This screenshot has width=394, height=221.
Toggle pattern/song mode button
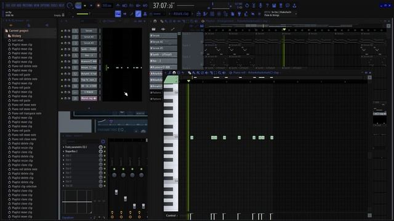point(78,6)
